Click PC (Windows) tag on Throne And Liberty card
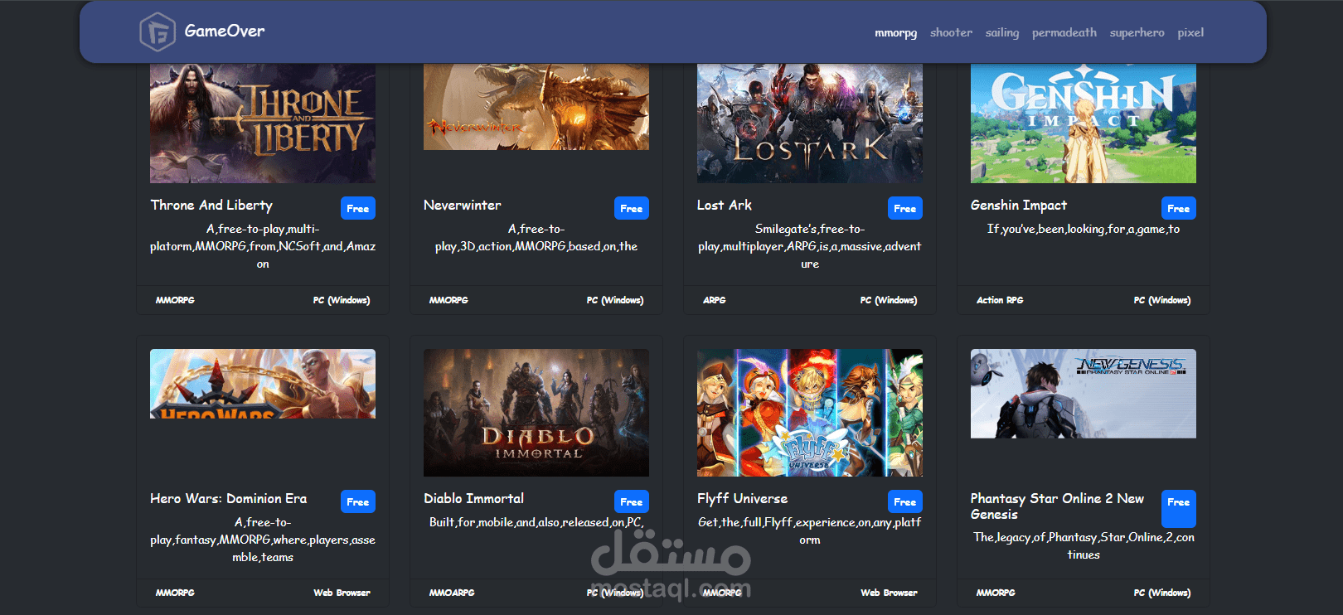Image resolution: width=1343 pixels, height=615 pixels. click(342, 300)
